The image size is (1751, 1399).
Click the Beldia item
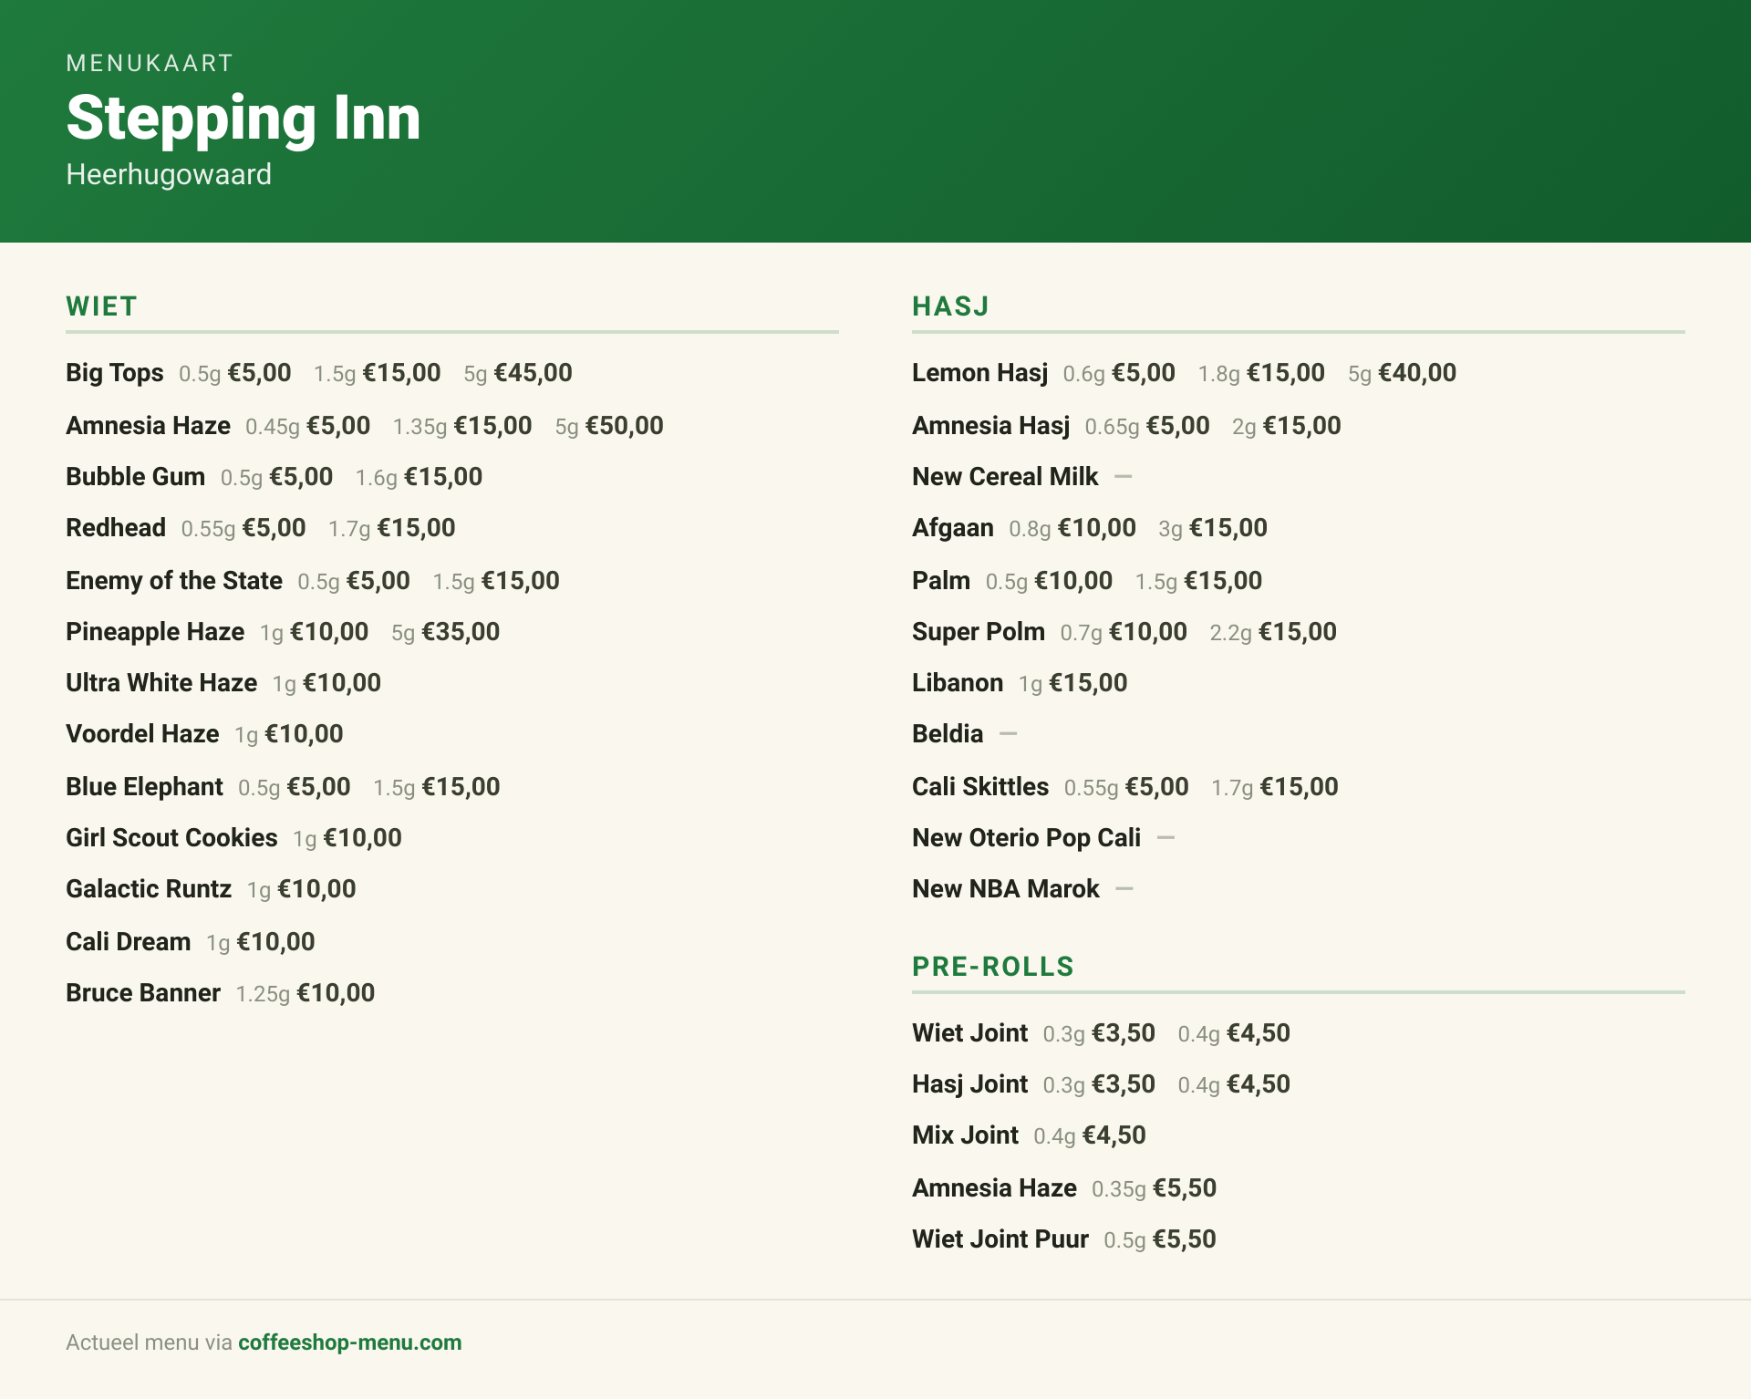pos(948,734)
